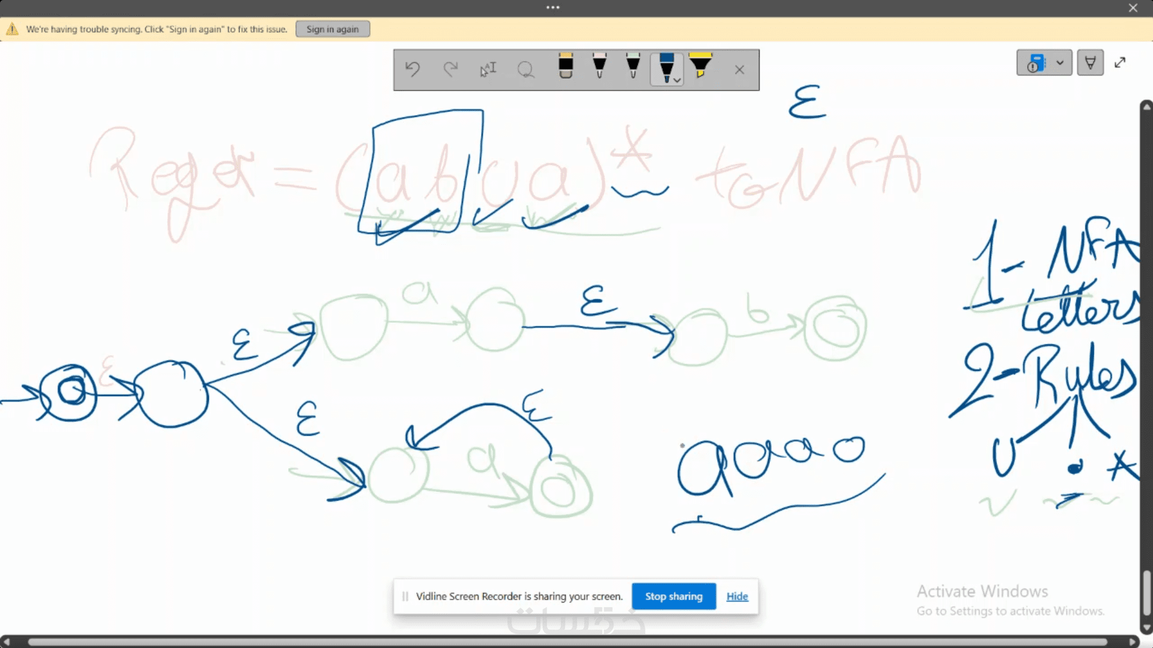This screenshot has height=648, width=1153.
Task: Open the blue pen options chevron
Action: pos(677,80)
